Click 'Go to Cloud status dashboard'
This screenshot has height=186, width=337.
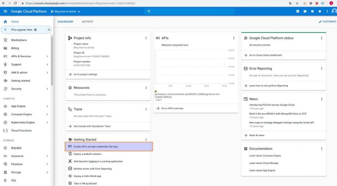[x=265, y=55]
